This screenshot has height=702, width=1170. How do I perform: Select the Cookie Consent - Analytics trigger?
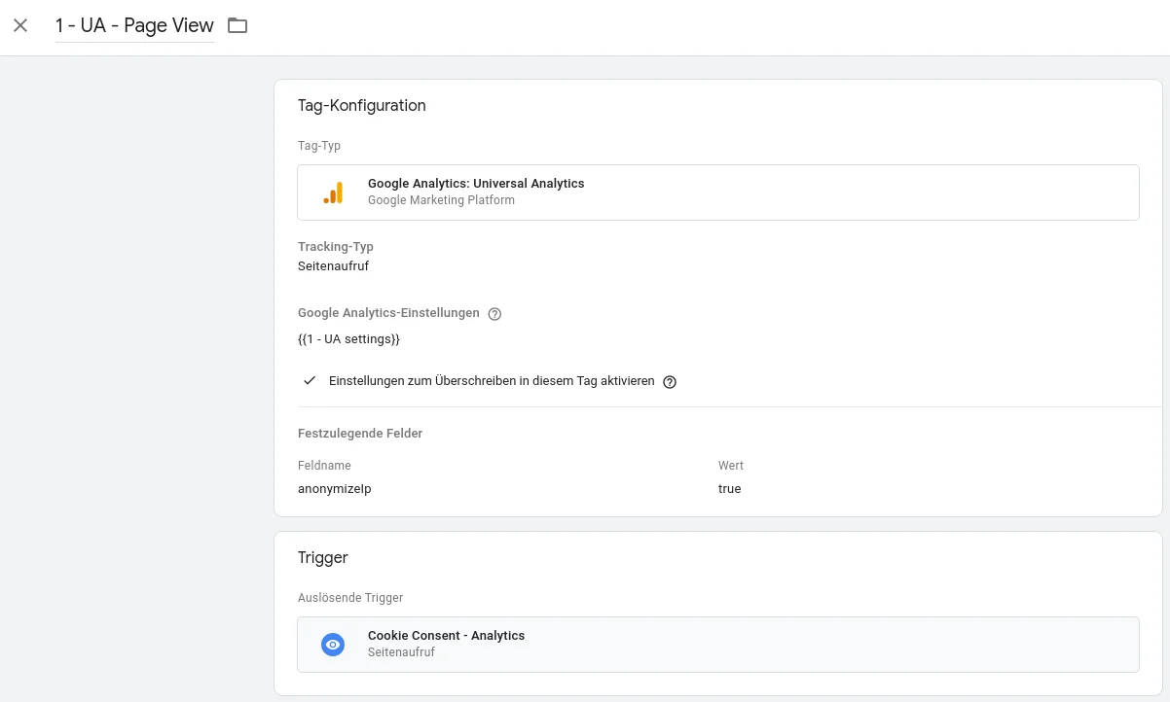[446, 635]
